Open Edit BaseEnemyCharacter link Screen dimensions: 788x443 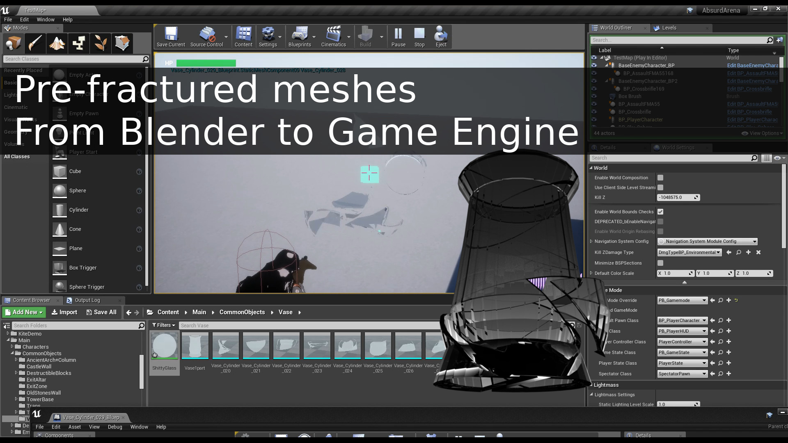(752, 65)
